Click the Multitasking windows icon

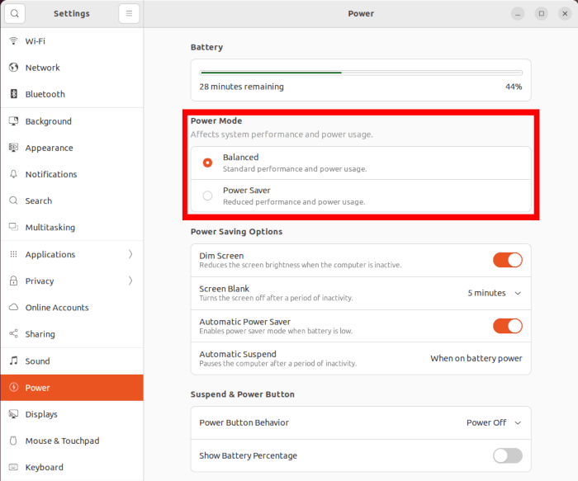(x=14, y=227)
